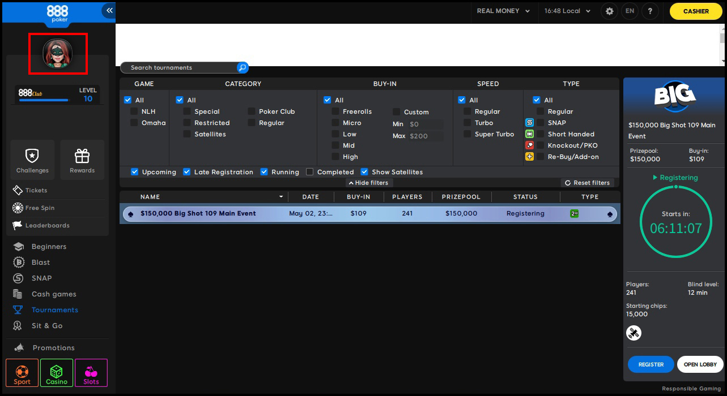Collapse filters with Hide filters
Image resolution: width=727 pixels, height=396 pixels.
tap(369, 183)
